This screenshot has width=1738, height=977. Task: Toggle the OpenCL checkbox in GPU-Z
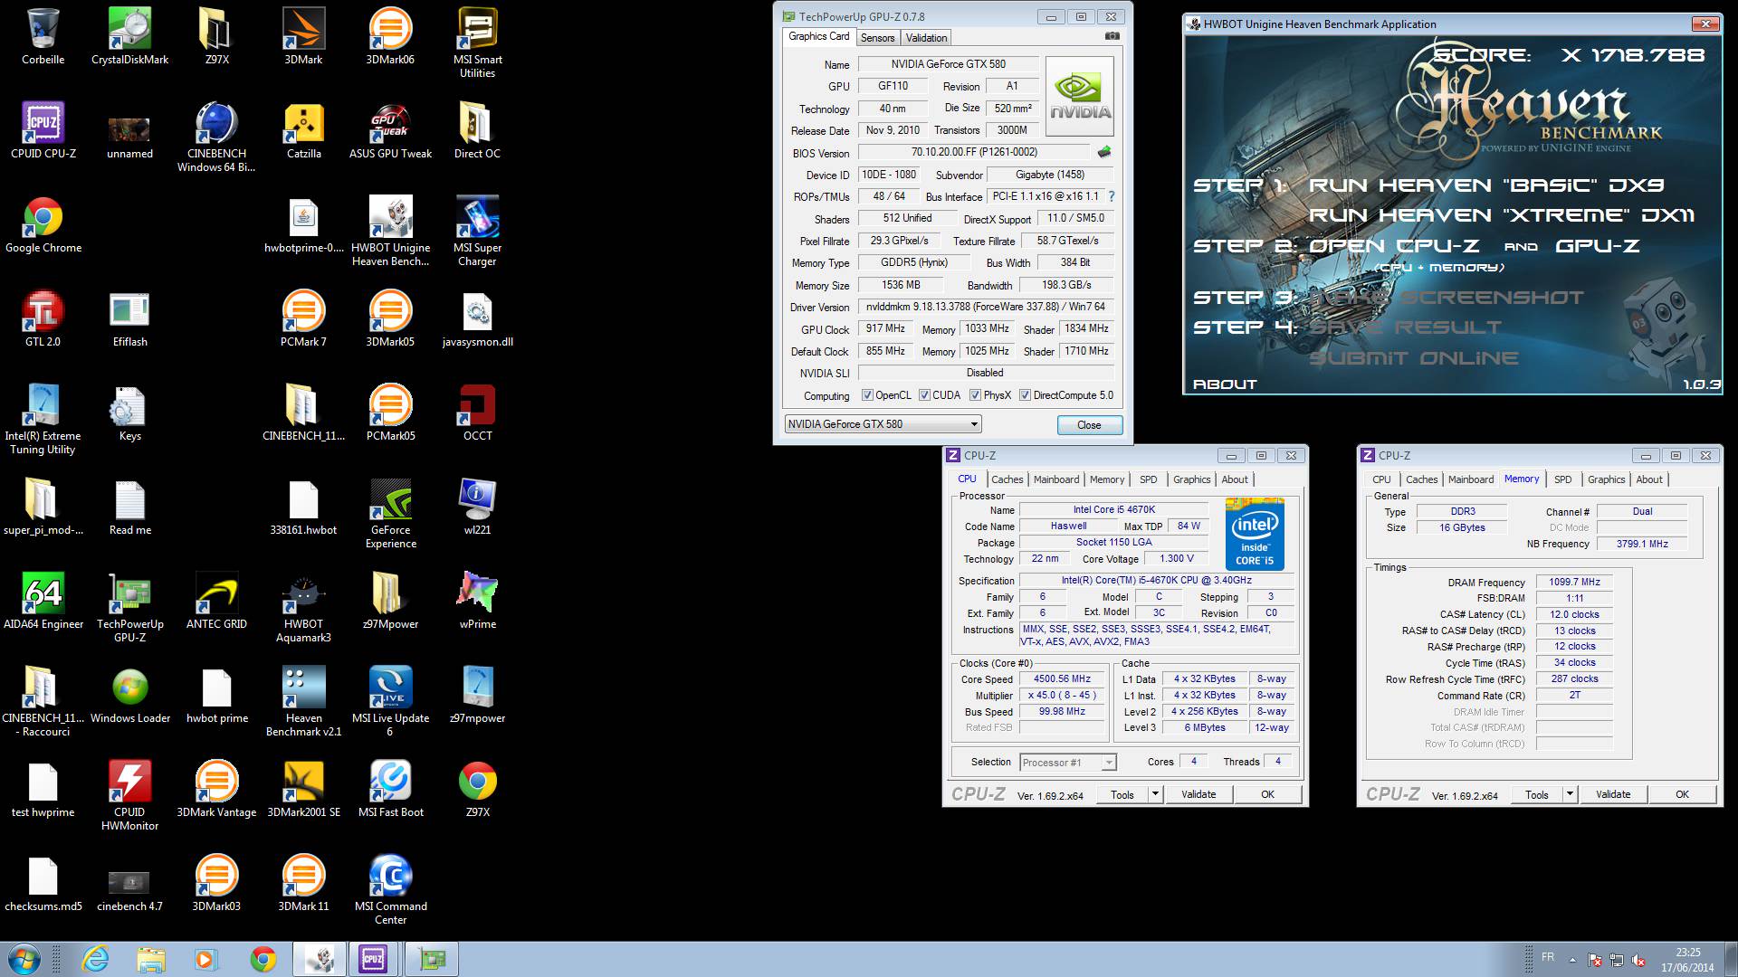[867, 395]
